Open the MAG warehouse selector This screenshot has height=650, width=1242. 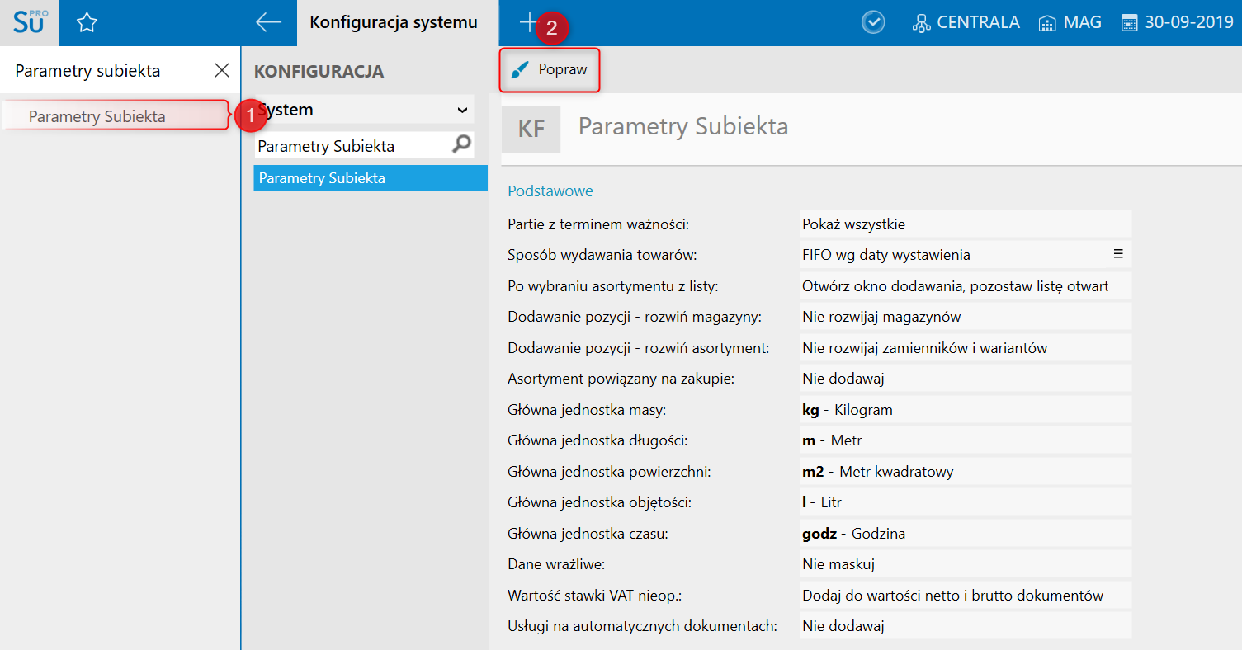pyautogui.click(x=1070, y=23)
